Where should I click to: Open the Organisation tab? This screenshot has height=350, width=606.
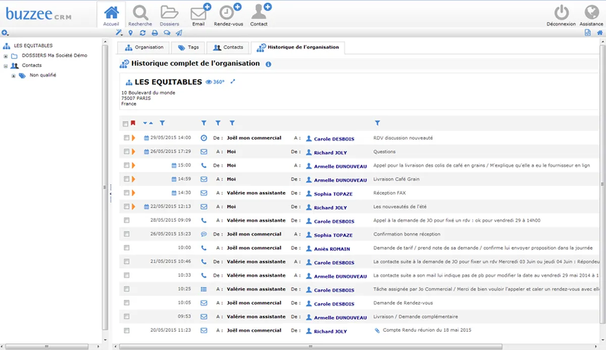(144, 47)
